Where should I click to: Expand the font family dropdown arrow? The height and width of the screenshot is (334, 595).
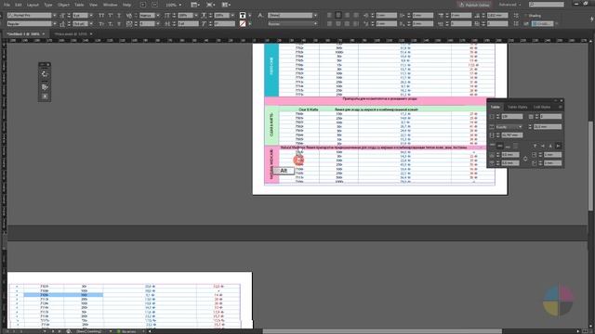[54, 16]
